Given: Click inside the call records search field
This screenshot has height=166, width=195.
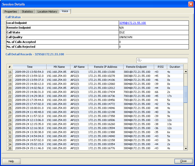Looking at the screenshot, I should pyautogui.click(x=165, y=61).
